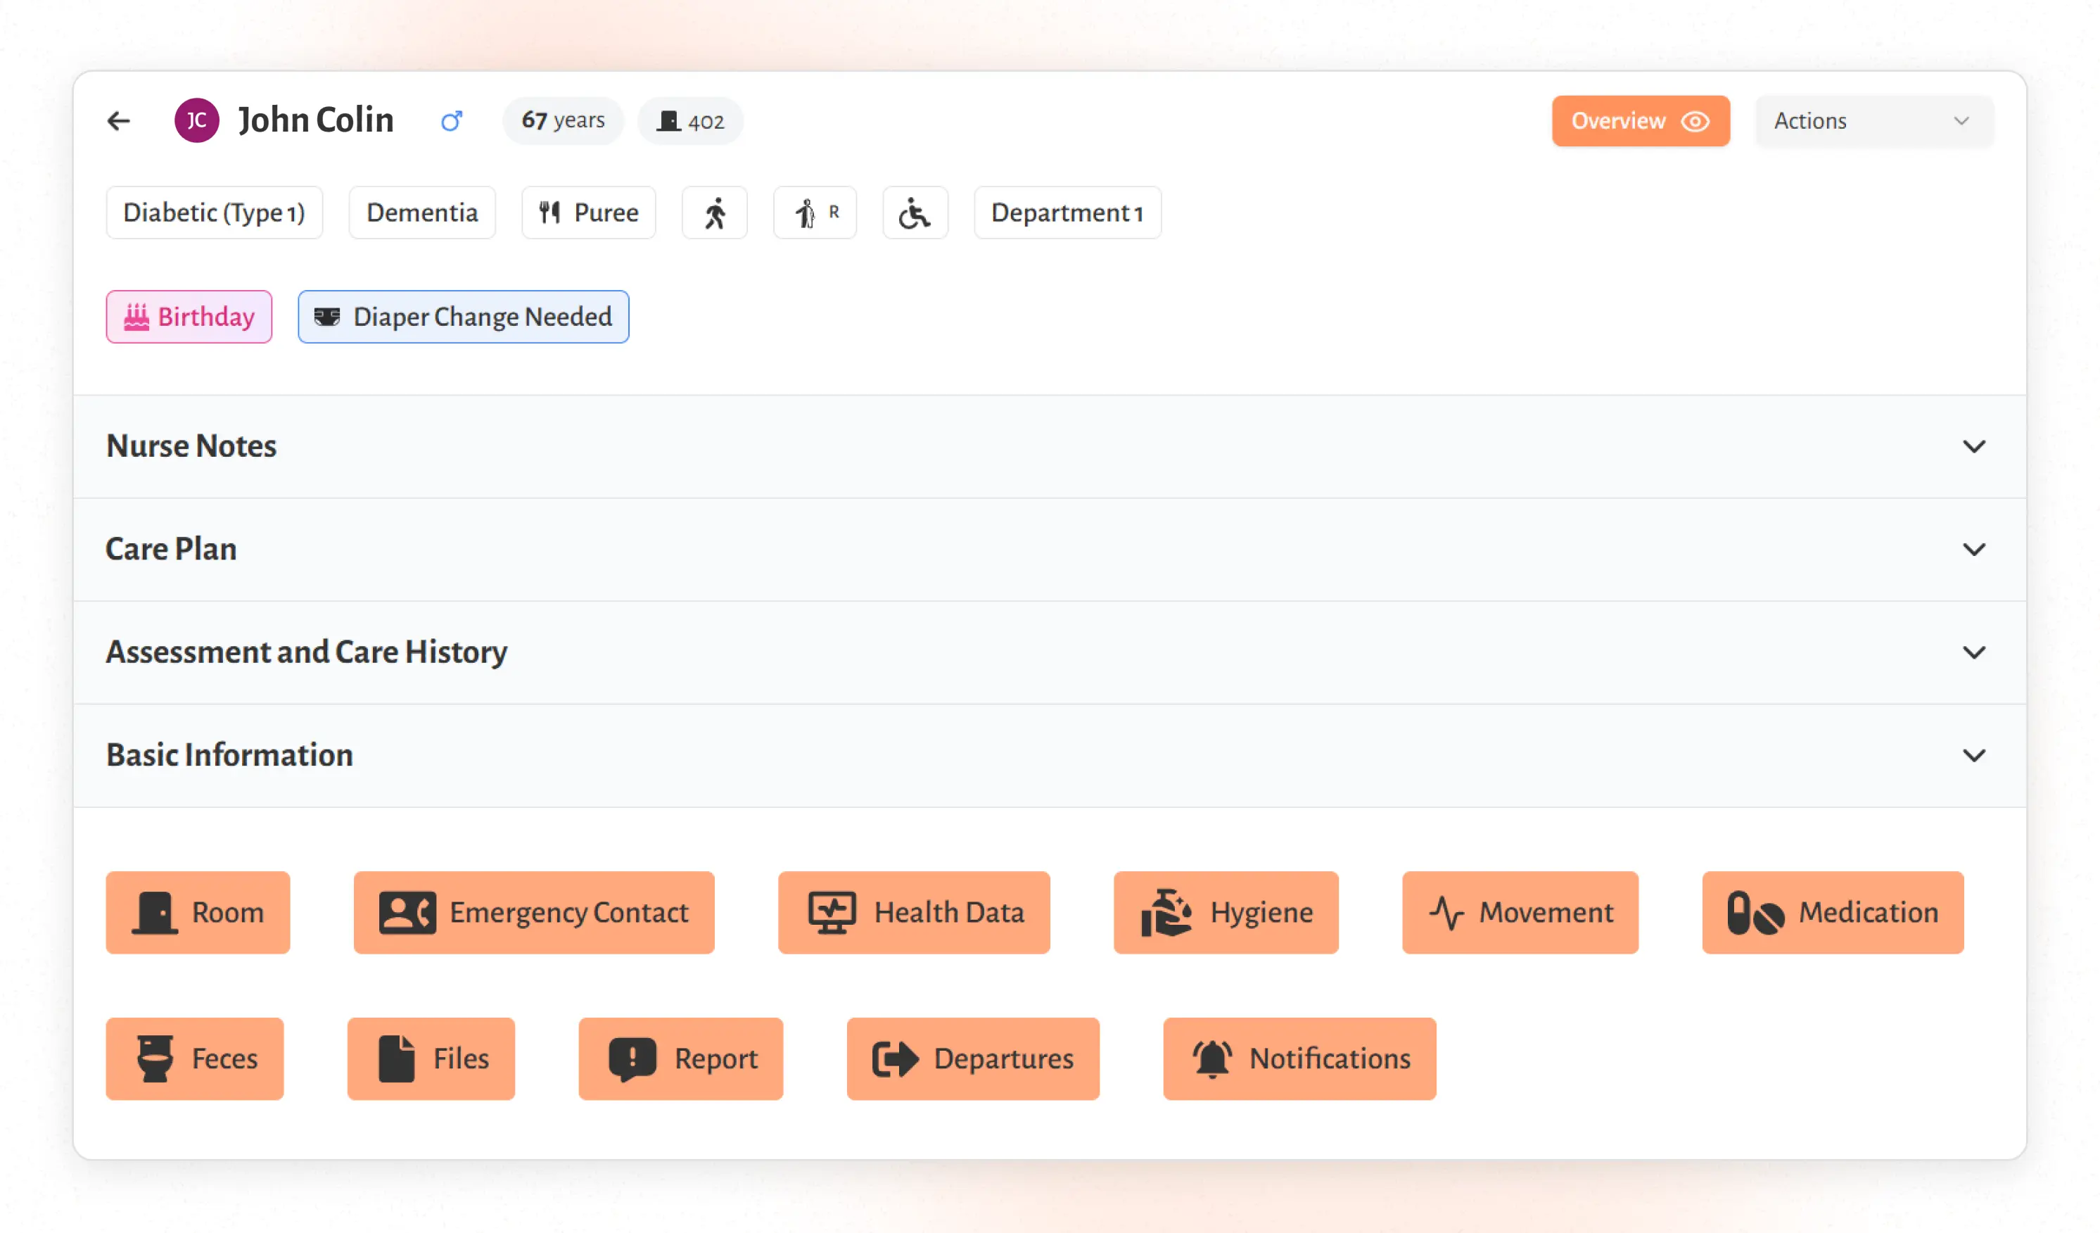Select the Department 1 tag
Viewport: 2100px width, 1233px height.
point(1067,213)
